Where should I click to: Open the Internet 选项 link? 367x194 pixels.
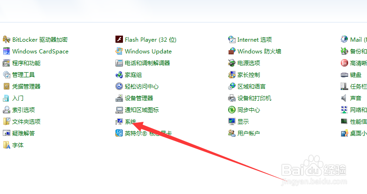coord(255,40)
